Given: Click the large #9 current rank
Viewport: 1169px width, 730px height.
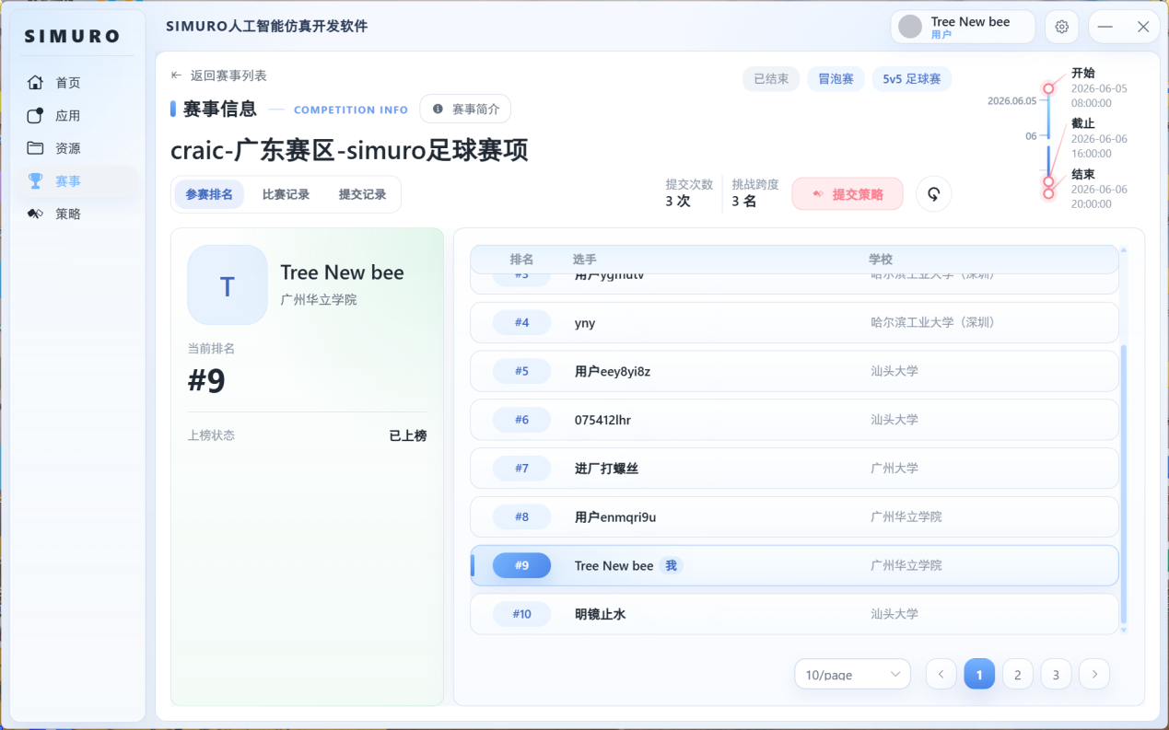Looking at the screenshot, I should [x=206, y=380].
